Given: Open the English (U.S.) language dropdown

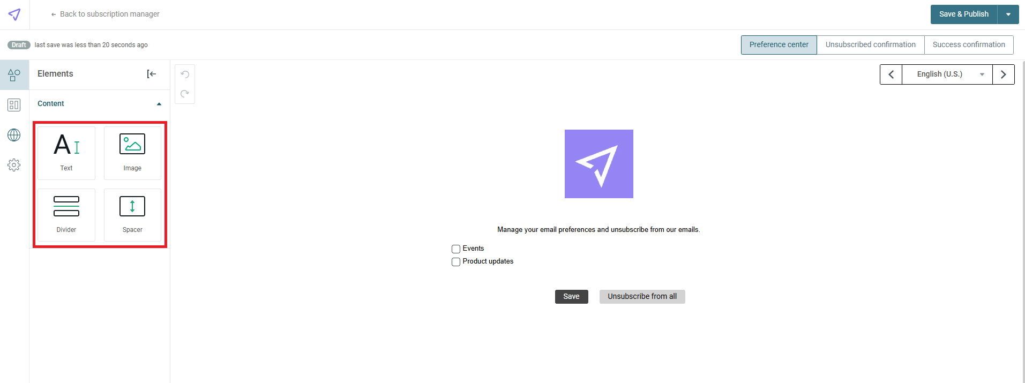Looking at the screenshot, I should pyautogui.click(x=947, y=74).
